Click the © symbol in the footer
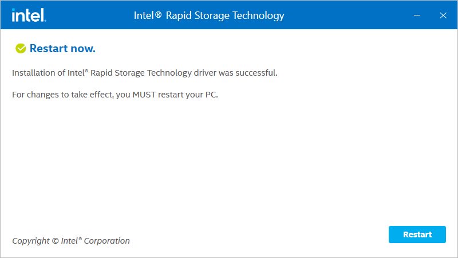 (x=55, y=241)
